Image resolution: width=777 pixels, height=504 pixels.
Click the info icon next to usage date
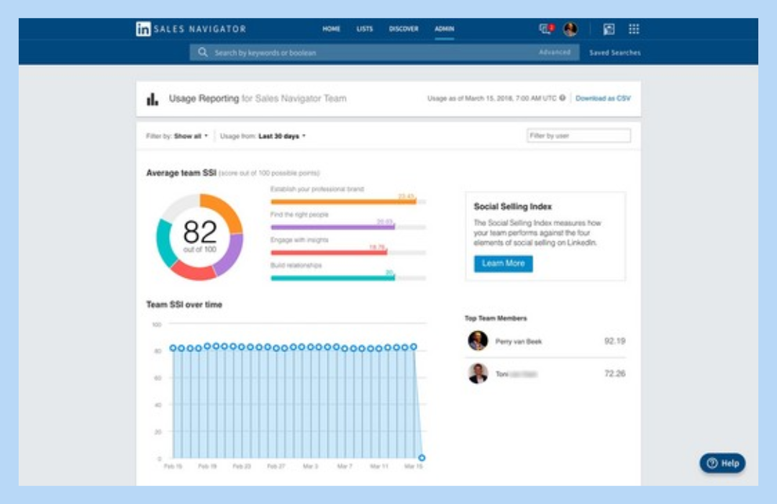pos(563,98)
